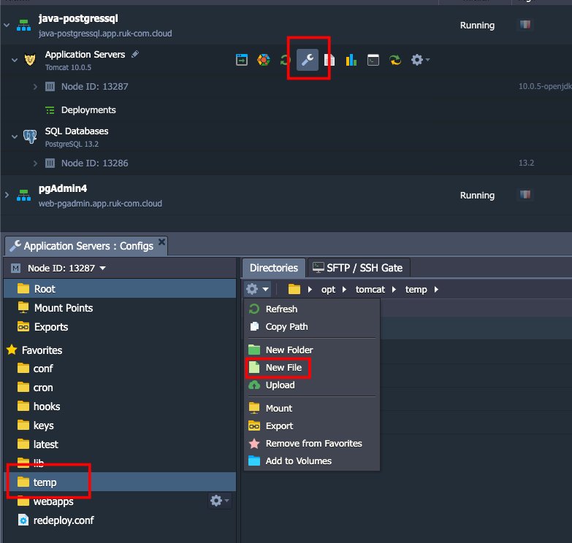Click temp in the breadcrumb path
The image size is (572, 543).
point(416,289)
